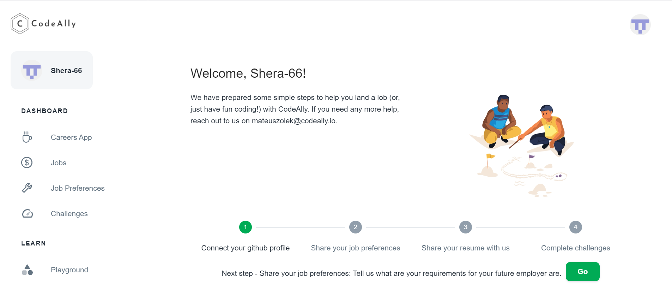
Task: Click step 1 green circle
Action: 246,227
